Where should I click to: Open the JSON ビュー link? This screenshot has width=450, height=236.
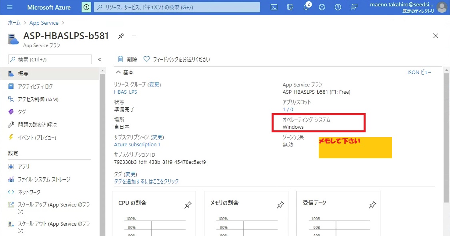point(419,72)
